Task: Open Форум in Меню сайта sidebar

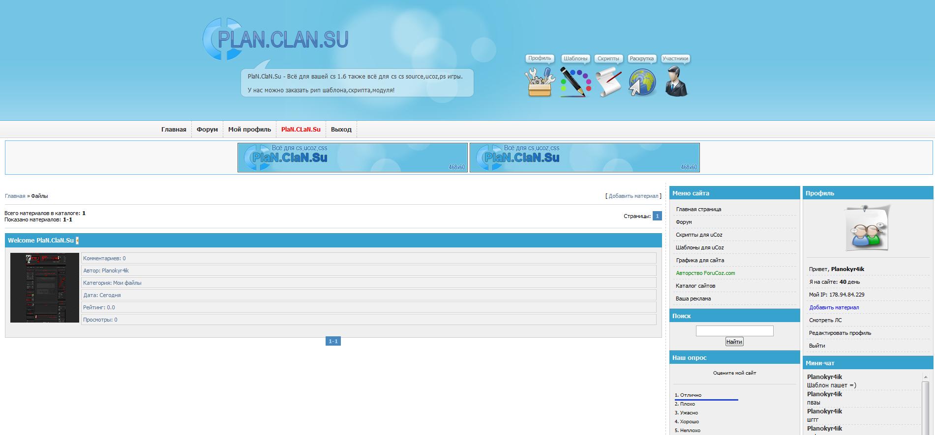Action: [684, 222]
